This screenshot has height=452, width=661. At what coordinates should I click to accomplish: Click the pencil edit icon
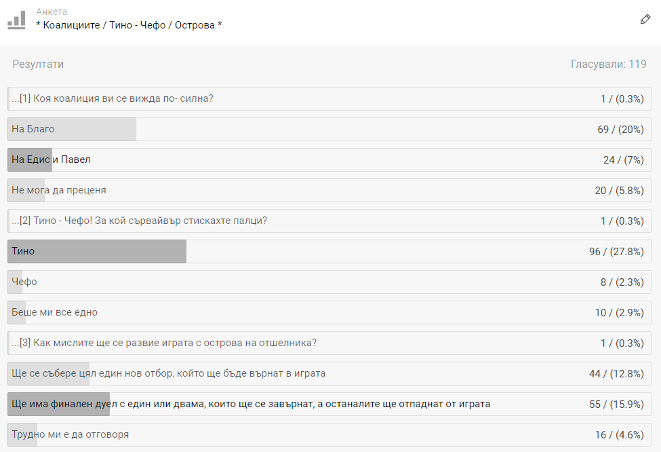[x=645, y=19]
